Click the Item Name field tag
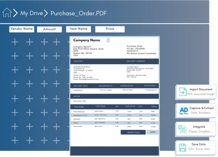The image size is (218, 157). tap(79, 29)
